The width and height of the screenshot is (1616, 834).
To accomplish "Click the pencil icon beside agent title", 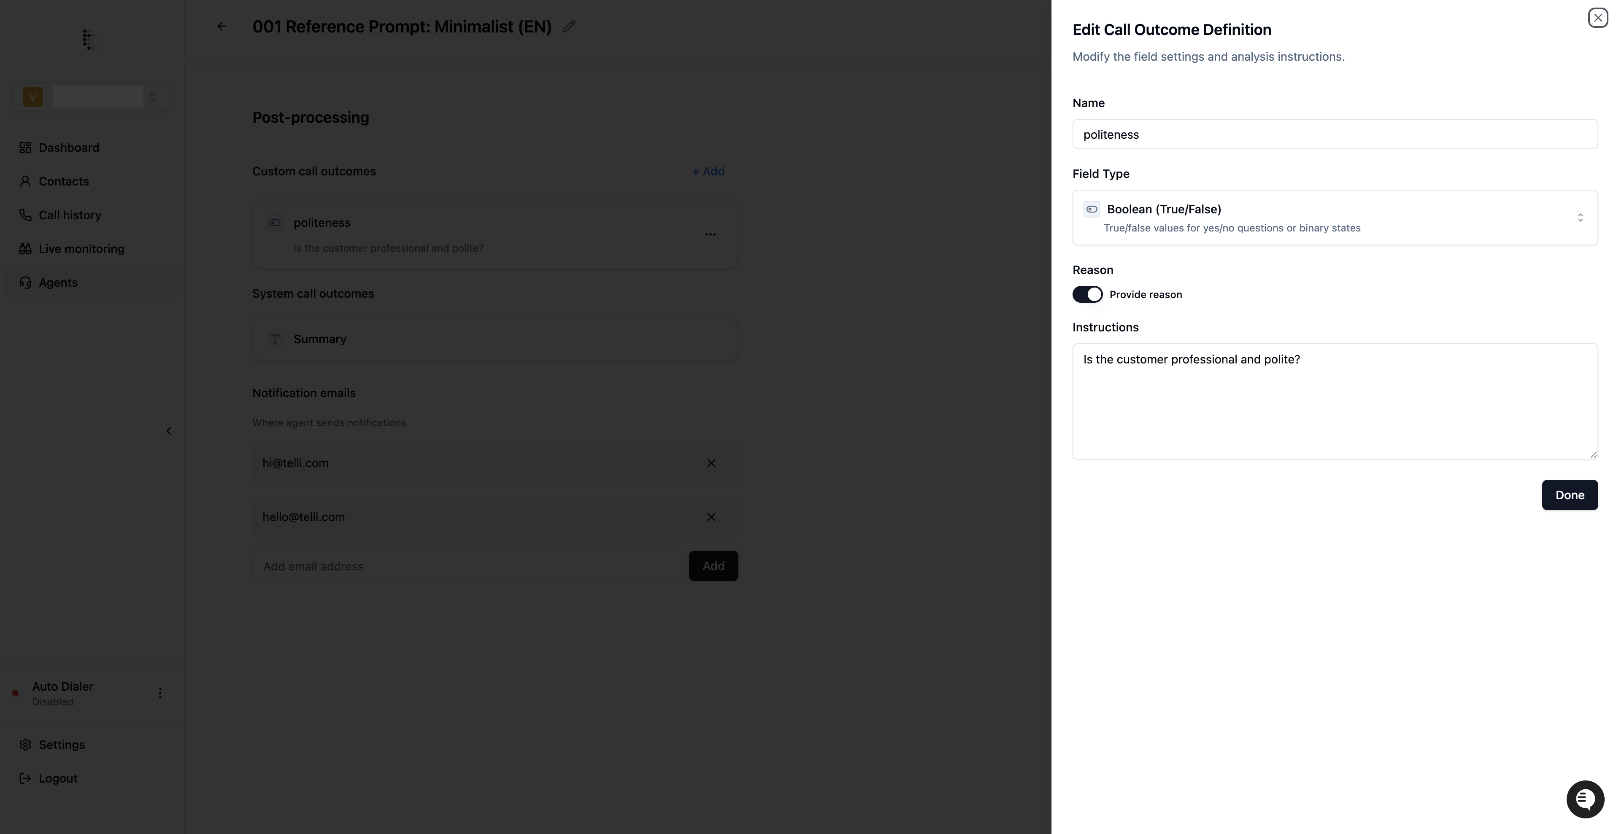I will [x=569, y=26].
